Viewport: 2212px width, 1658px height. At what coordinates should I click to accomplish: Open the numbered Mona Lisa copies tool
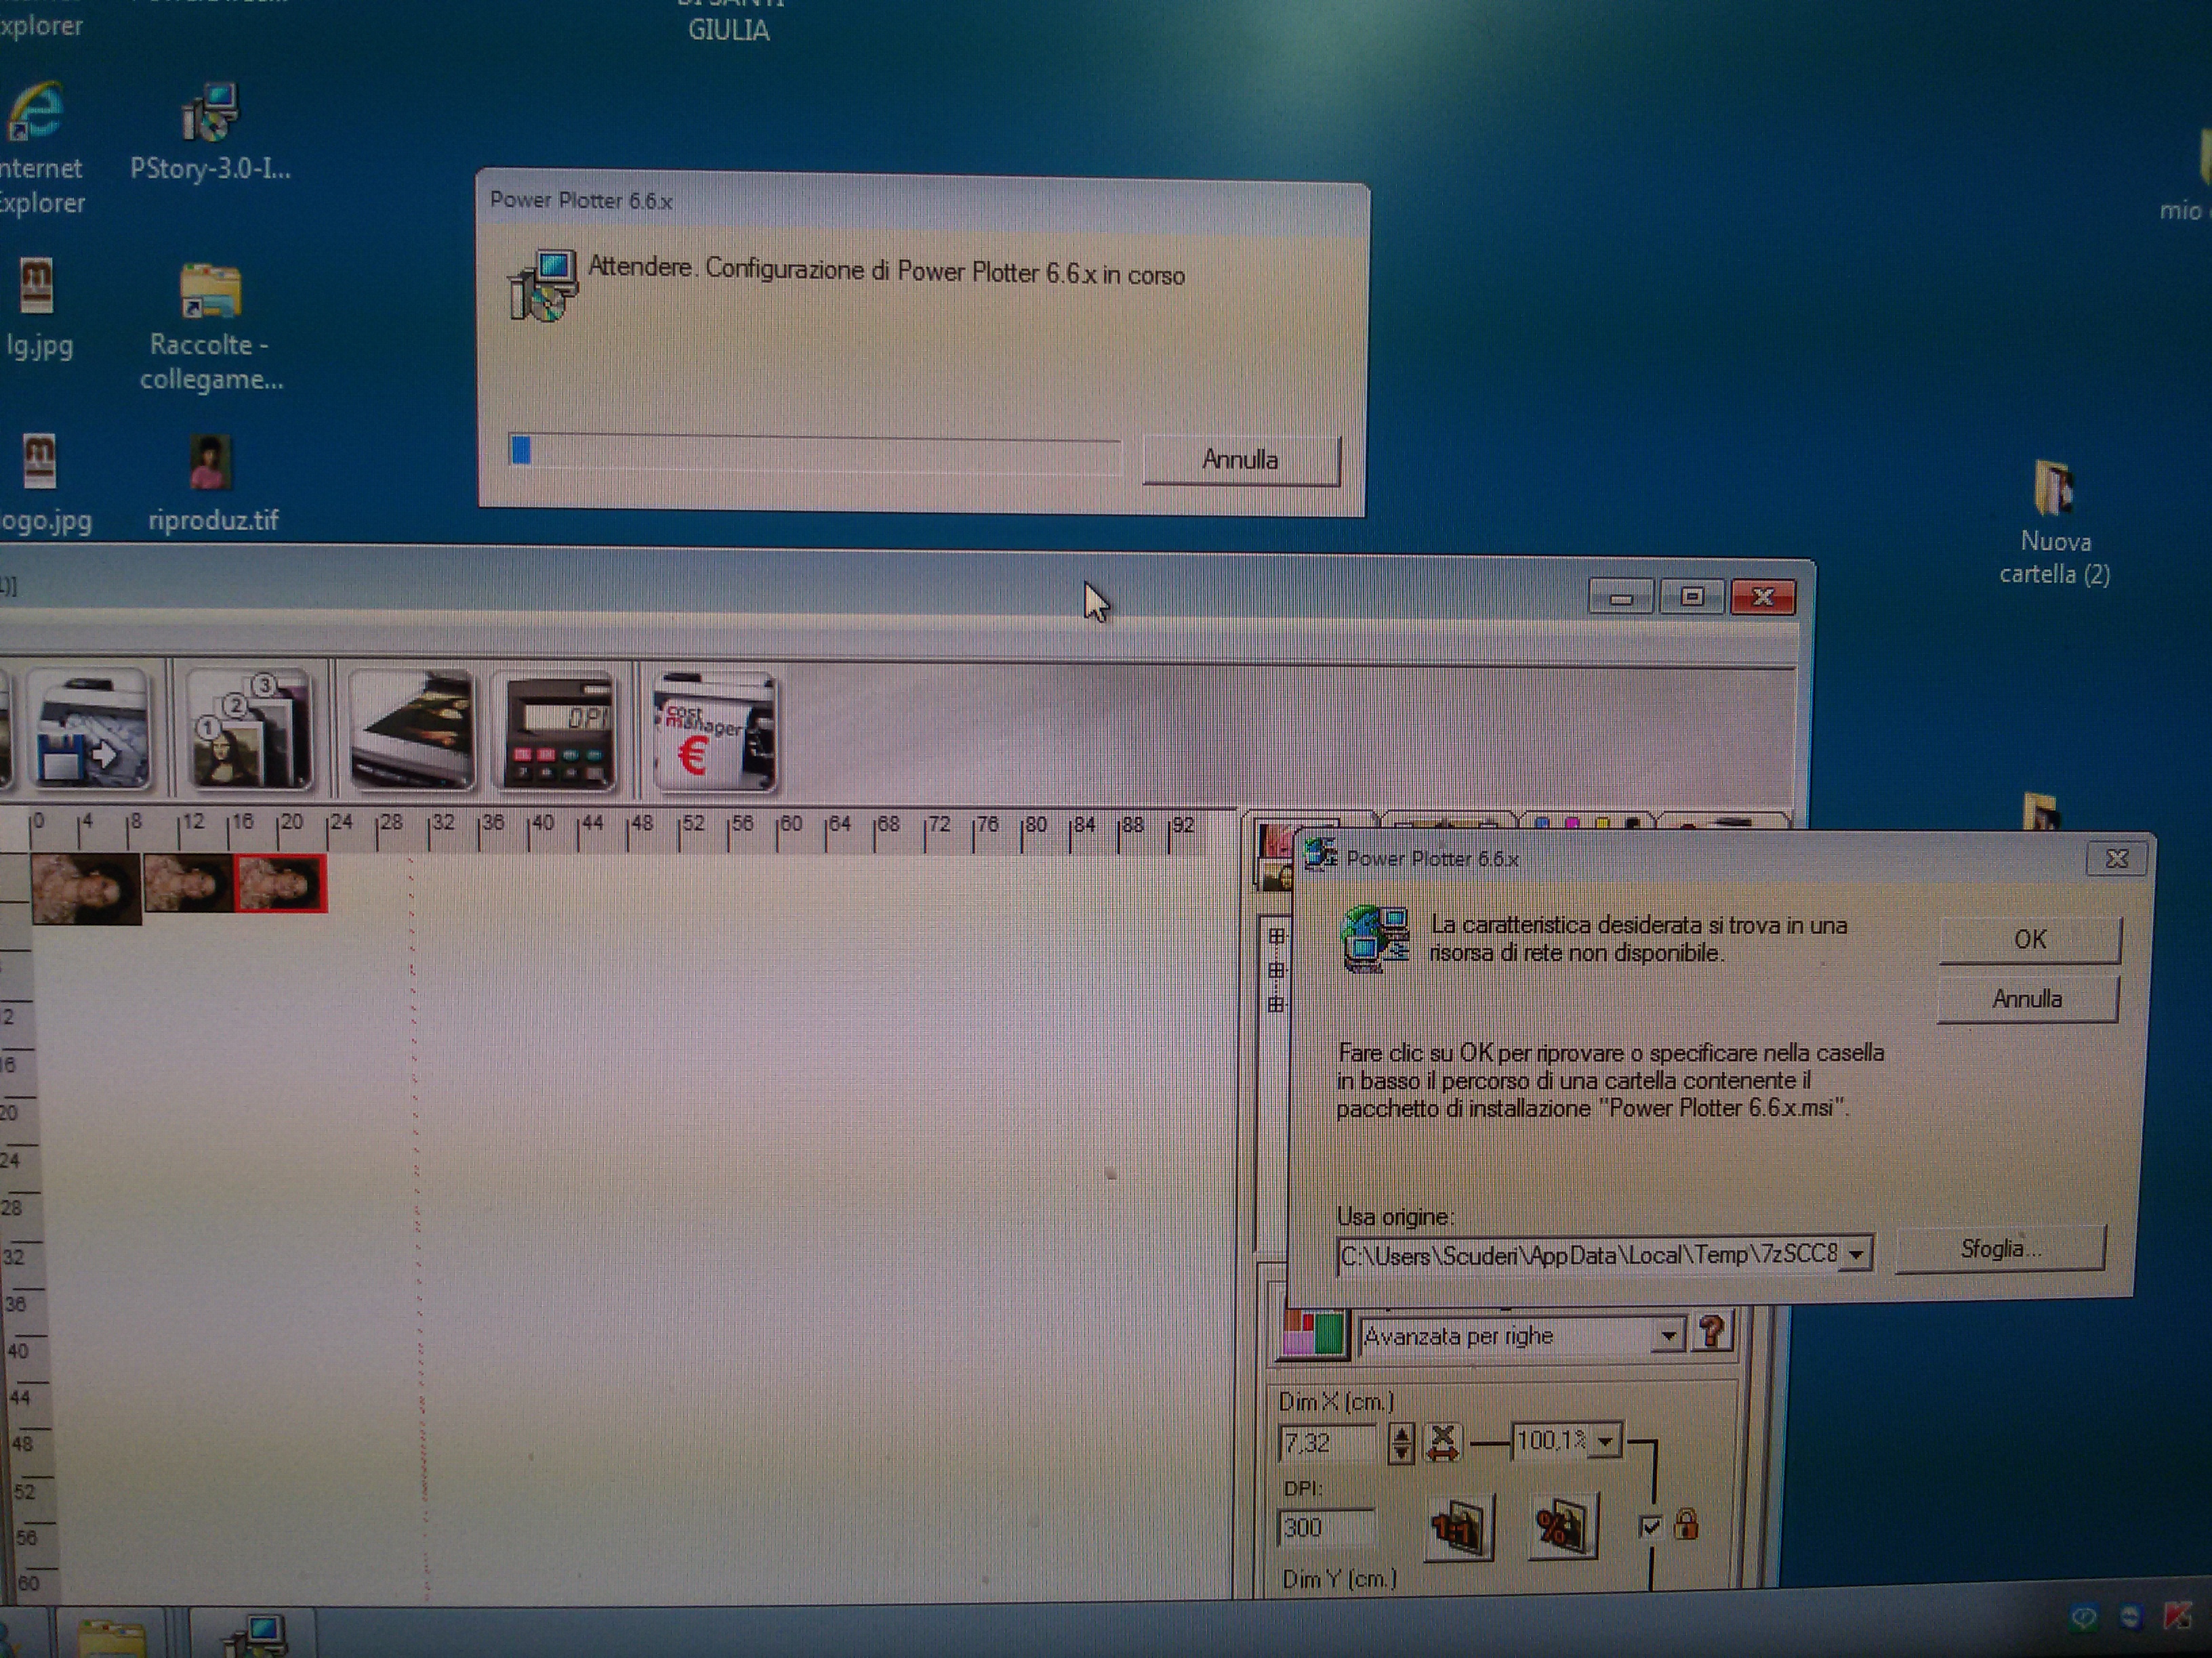250,731
